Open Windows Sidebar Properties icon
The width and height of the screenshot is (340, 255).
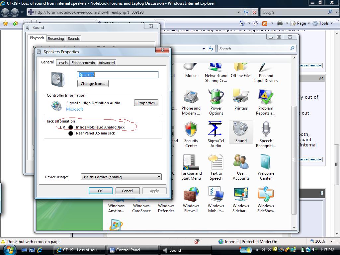pos(241,200)
